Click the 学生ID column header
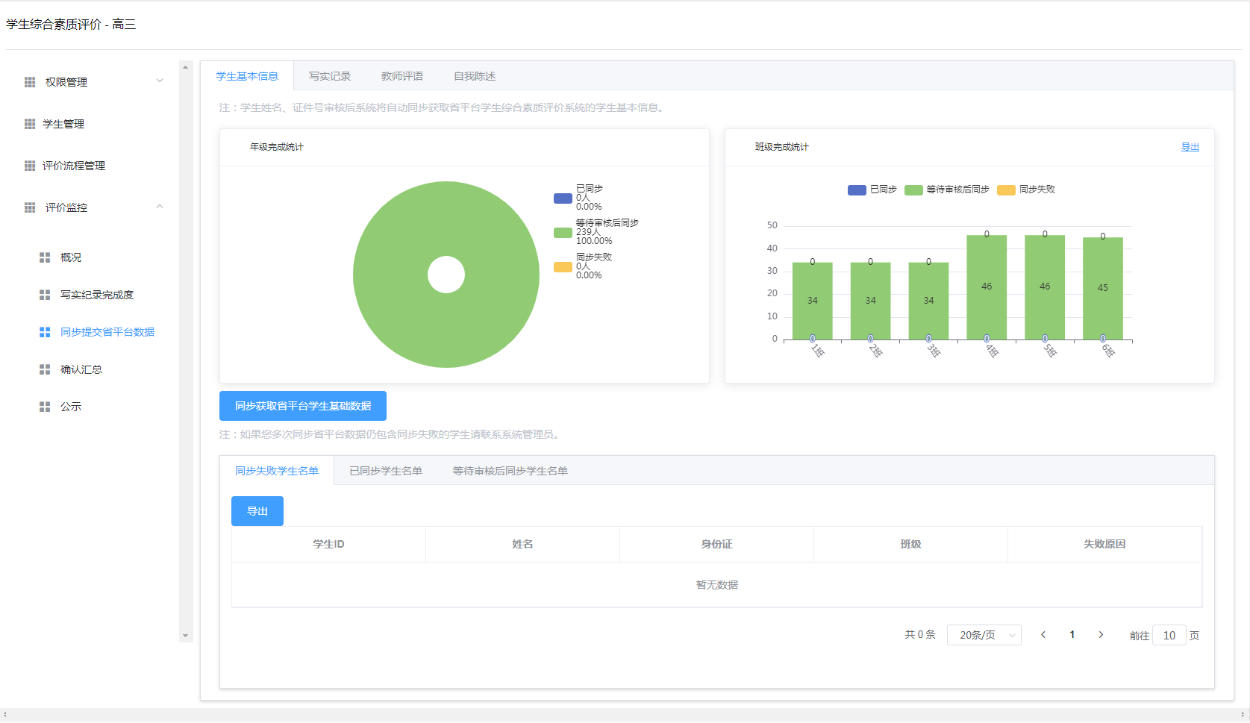 (328, 544)
